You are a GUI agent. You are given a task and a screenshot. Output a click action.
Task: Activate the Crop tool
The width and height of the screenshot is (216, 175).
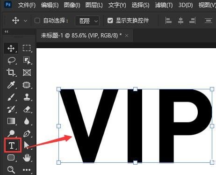[11, 73]
